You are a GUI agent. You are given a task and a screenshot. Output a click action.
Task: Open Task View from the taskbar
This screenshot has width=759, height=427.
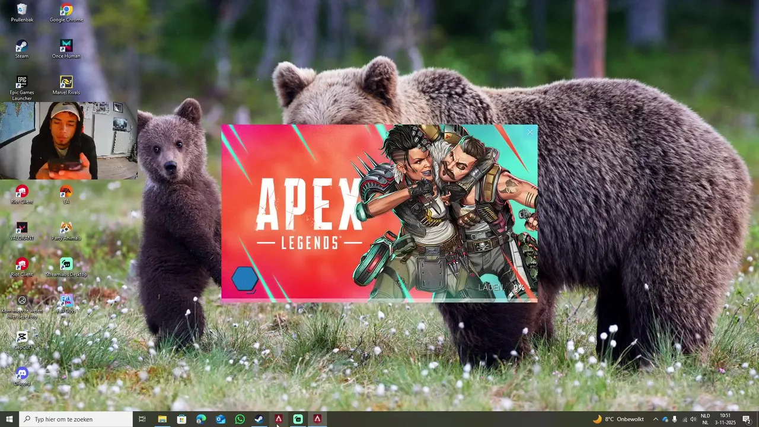(x=142, y=419)
